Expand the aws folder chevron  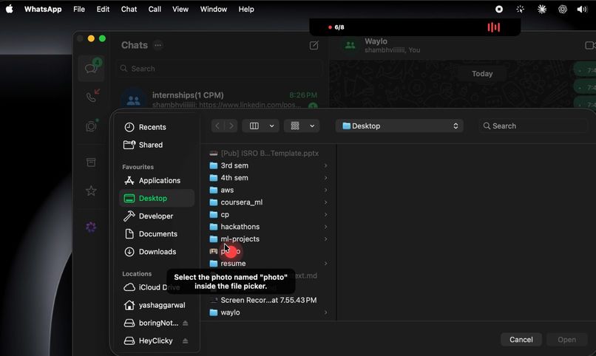tap(326, 190)
